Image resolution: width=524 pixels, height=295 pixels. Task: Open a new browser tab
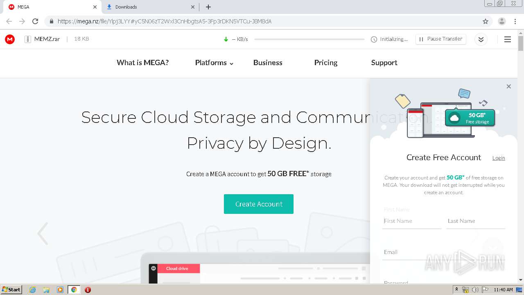tap(208, 7)
